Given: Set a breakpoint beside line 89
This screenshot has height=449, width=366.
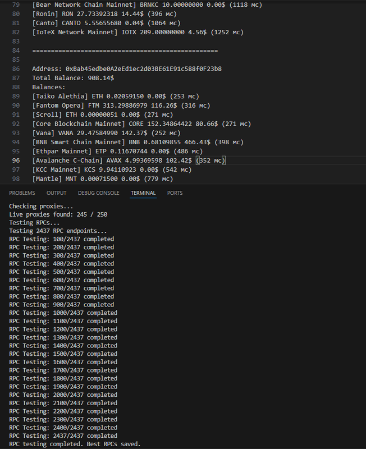Looking at the screenshot, I should pyautogui.click(x=8, y=97).
